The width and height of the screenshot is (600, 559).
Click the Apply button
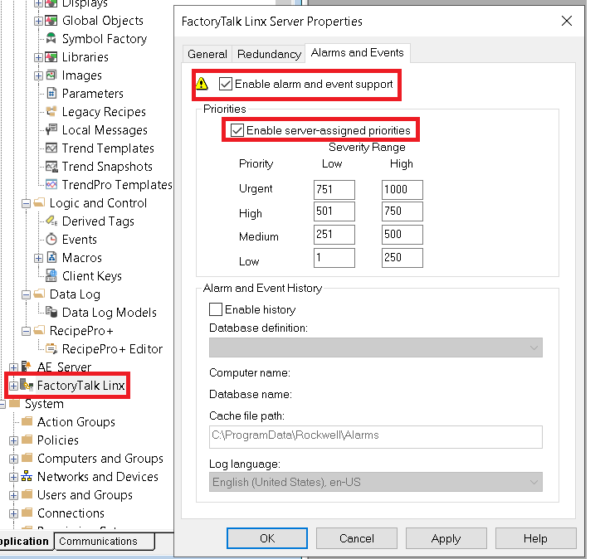446,538
